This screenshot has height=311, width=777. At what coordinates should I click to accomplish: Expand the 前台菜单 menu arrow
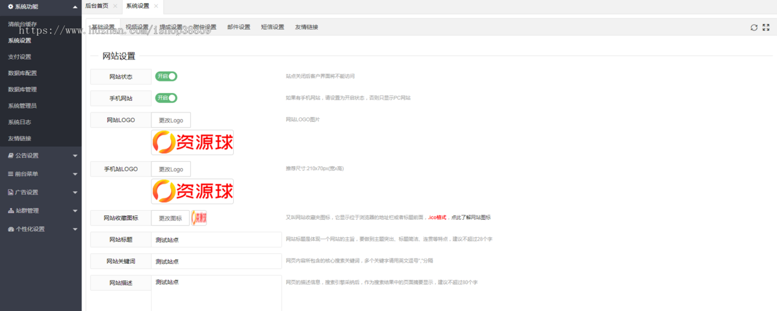(x=75, y=174)
